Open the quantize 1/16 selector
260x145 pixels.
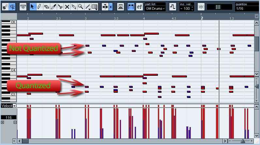point(247,8)
